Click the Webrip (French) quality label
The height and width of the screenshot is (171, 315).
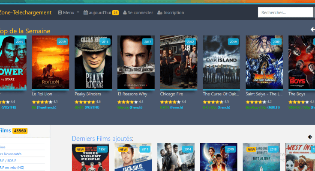pos(130,107)
